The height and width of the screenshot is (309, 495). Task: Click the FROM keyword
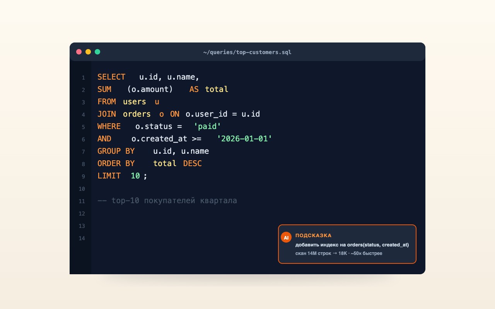107,102
